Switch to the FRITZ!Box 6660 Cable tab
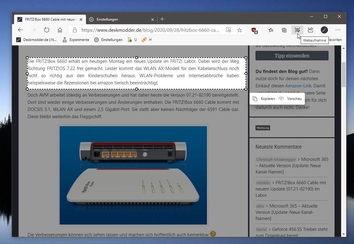 click(x=50, y=19)
